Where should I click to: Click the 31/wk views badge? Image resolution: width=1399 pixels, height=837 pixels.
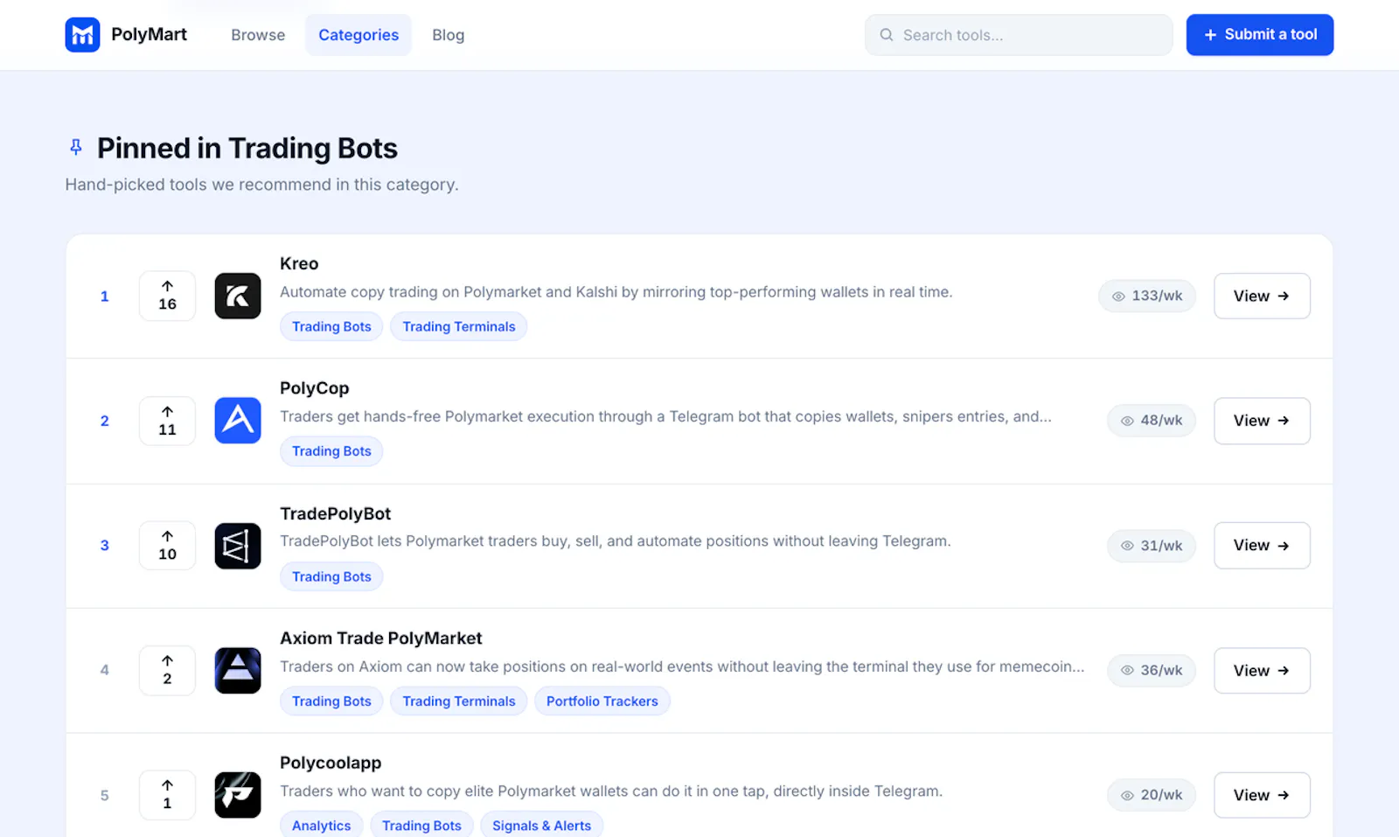[1151, 546]
